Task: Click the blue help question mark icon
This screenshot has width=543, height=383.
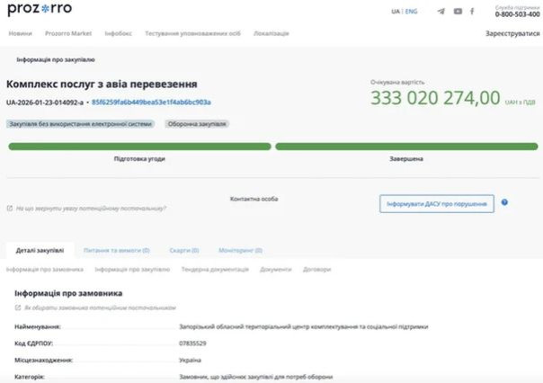Action: pos(504,202)
